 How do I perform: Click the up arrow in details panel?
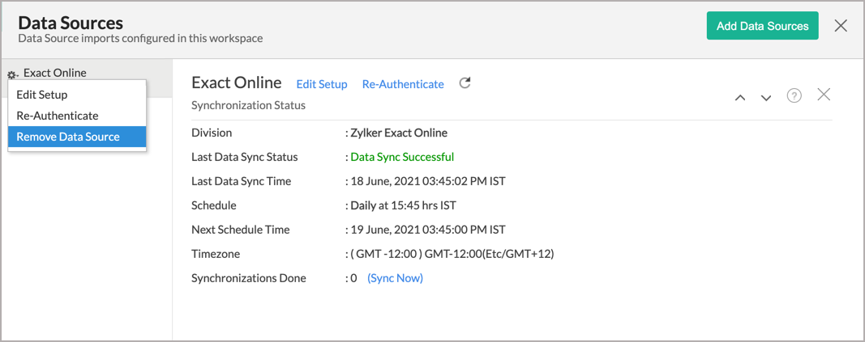740,97
